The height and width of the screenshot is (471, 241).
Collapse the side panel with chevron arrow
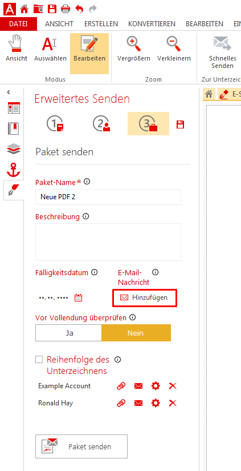pyautogui.click(x=9, y=92)
